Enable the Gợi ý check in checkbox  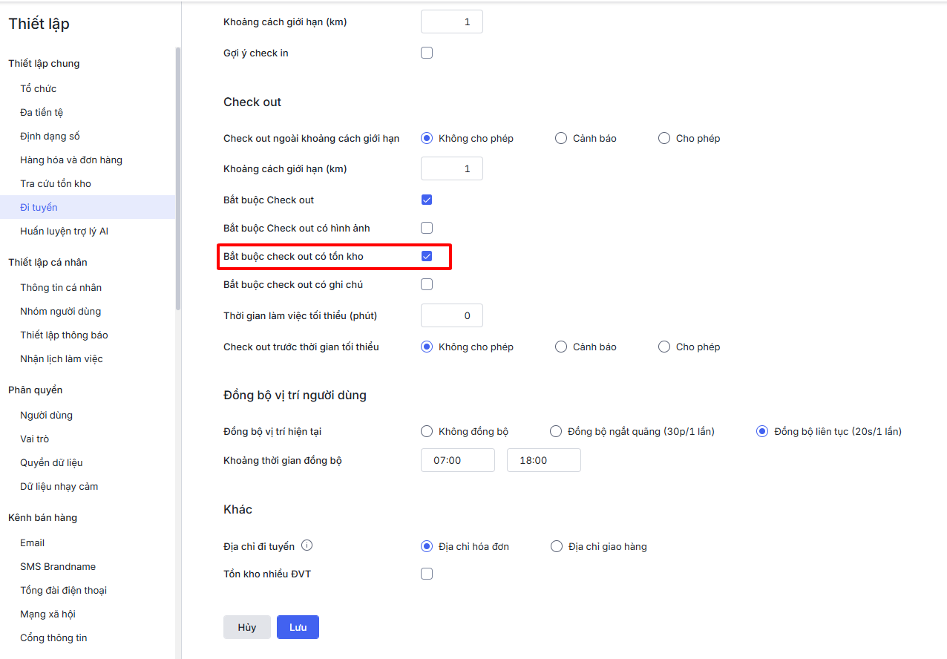[427, 53]
